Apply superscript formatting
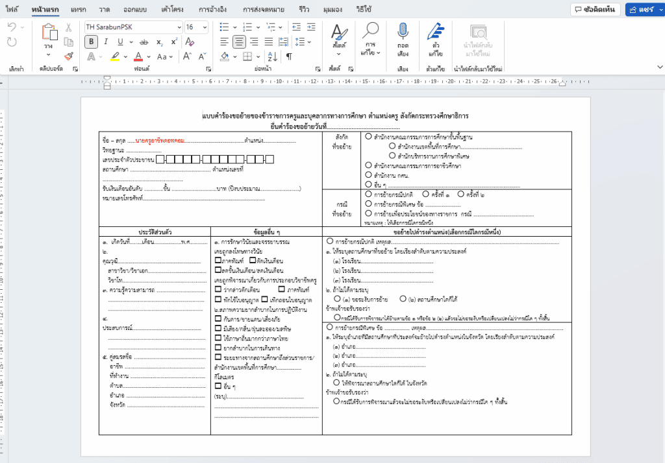Image resolution: width=665 pixels, height=463 pixels. pos(174,42)
